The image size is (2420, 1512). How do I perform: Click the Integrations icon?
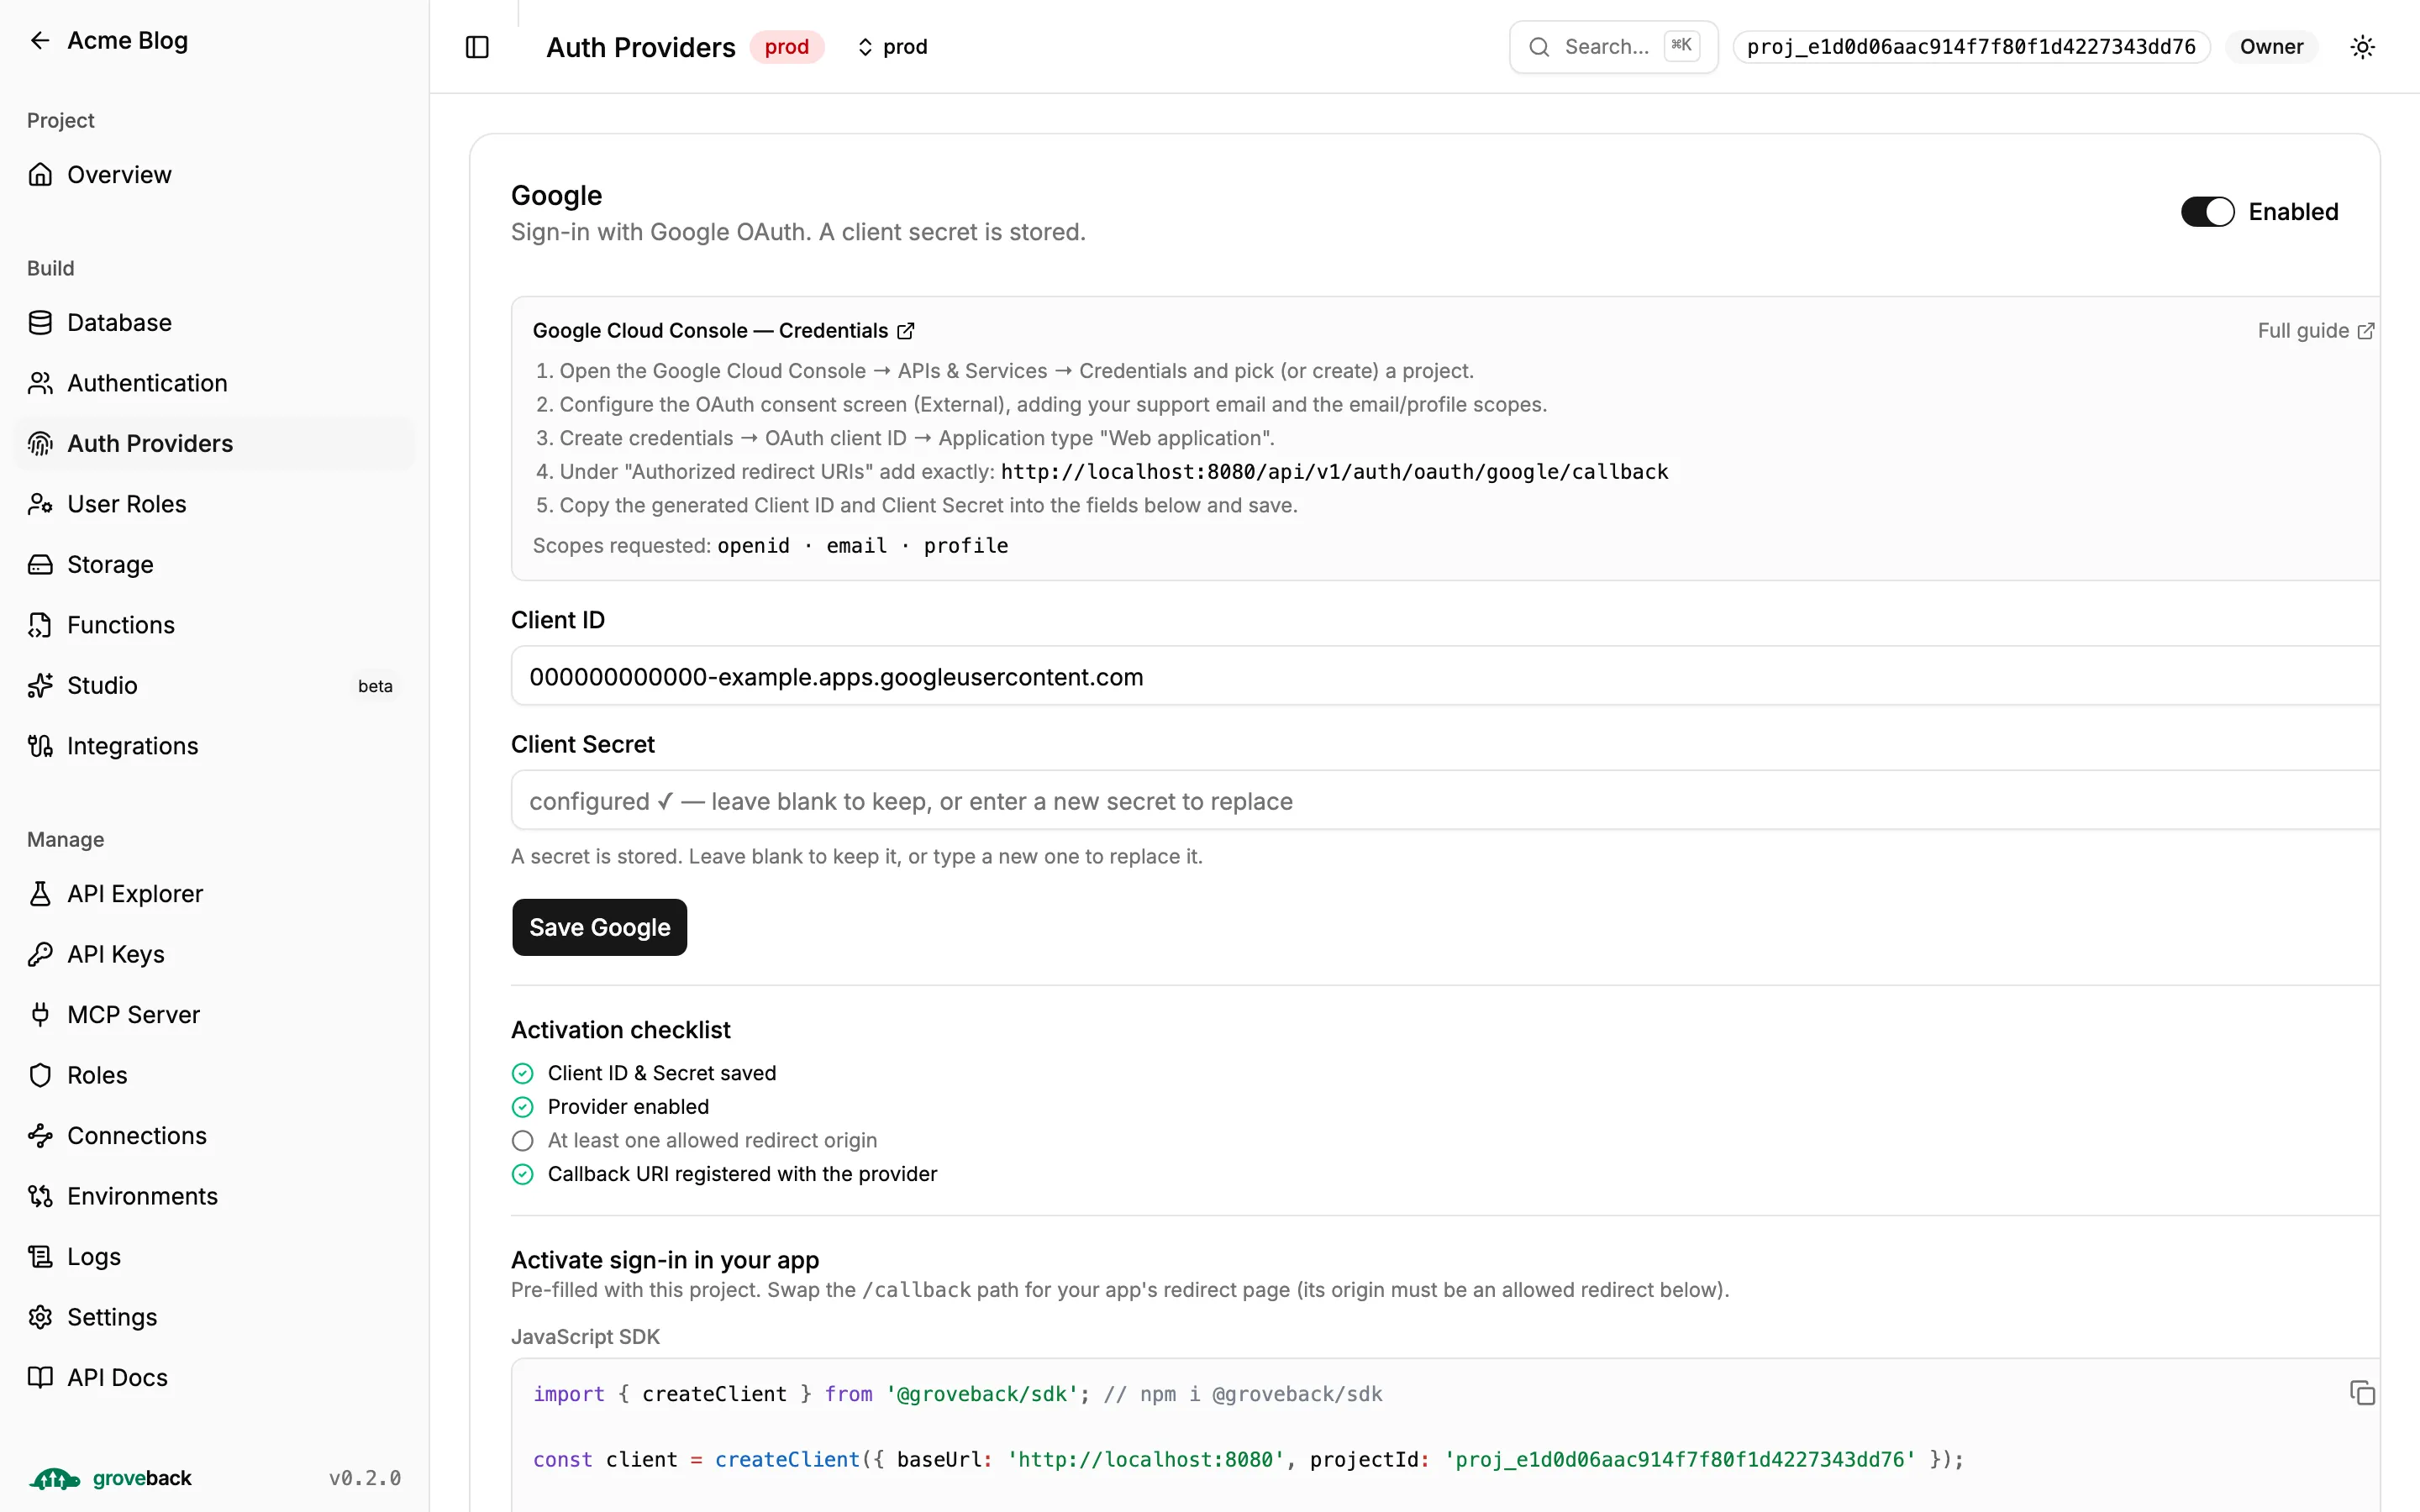(40, 746)
